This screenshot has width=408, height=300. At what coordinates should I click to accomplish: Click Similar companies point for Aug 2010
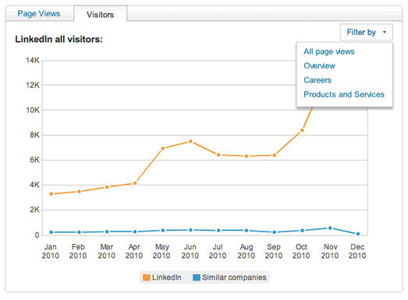pyautogui.click(x=247, y=231)
